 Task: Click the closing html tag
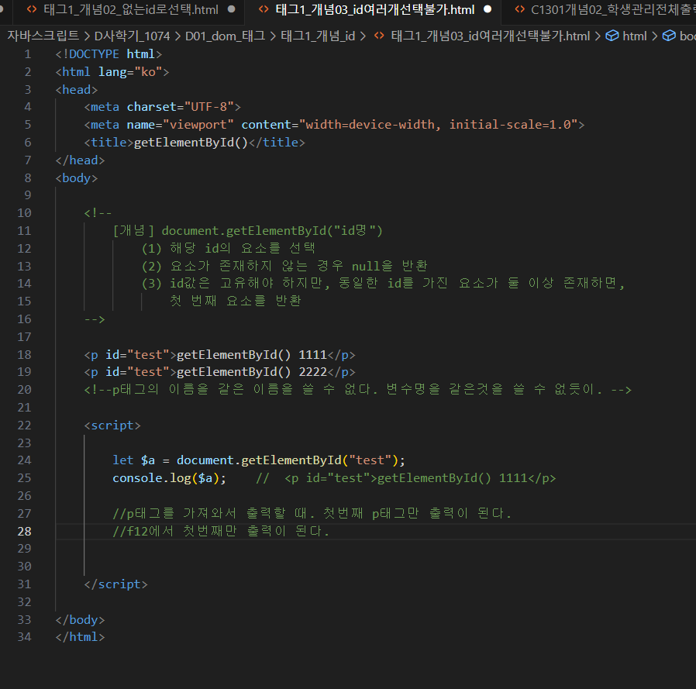point(80,637)
